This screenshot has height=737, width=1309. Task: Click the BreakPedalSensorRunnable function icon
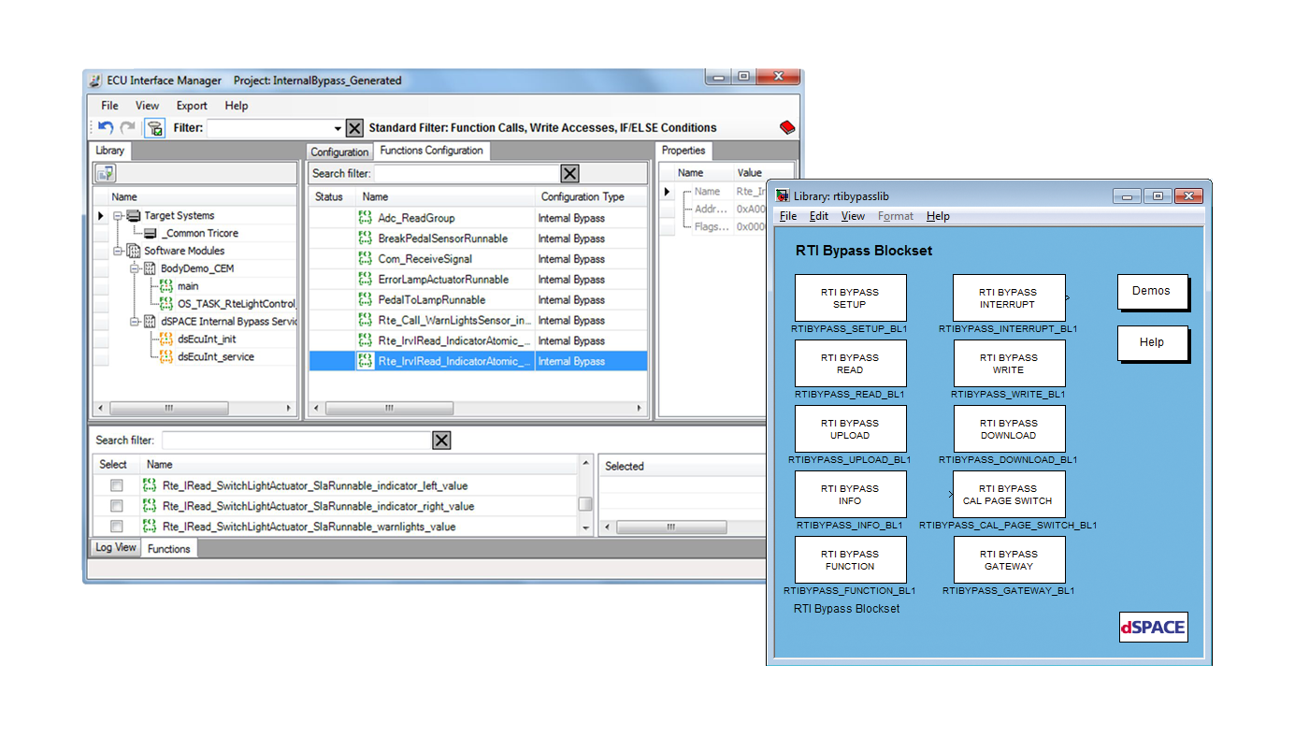[x=366, y=238]
